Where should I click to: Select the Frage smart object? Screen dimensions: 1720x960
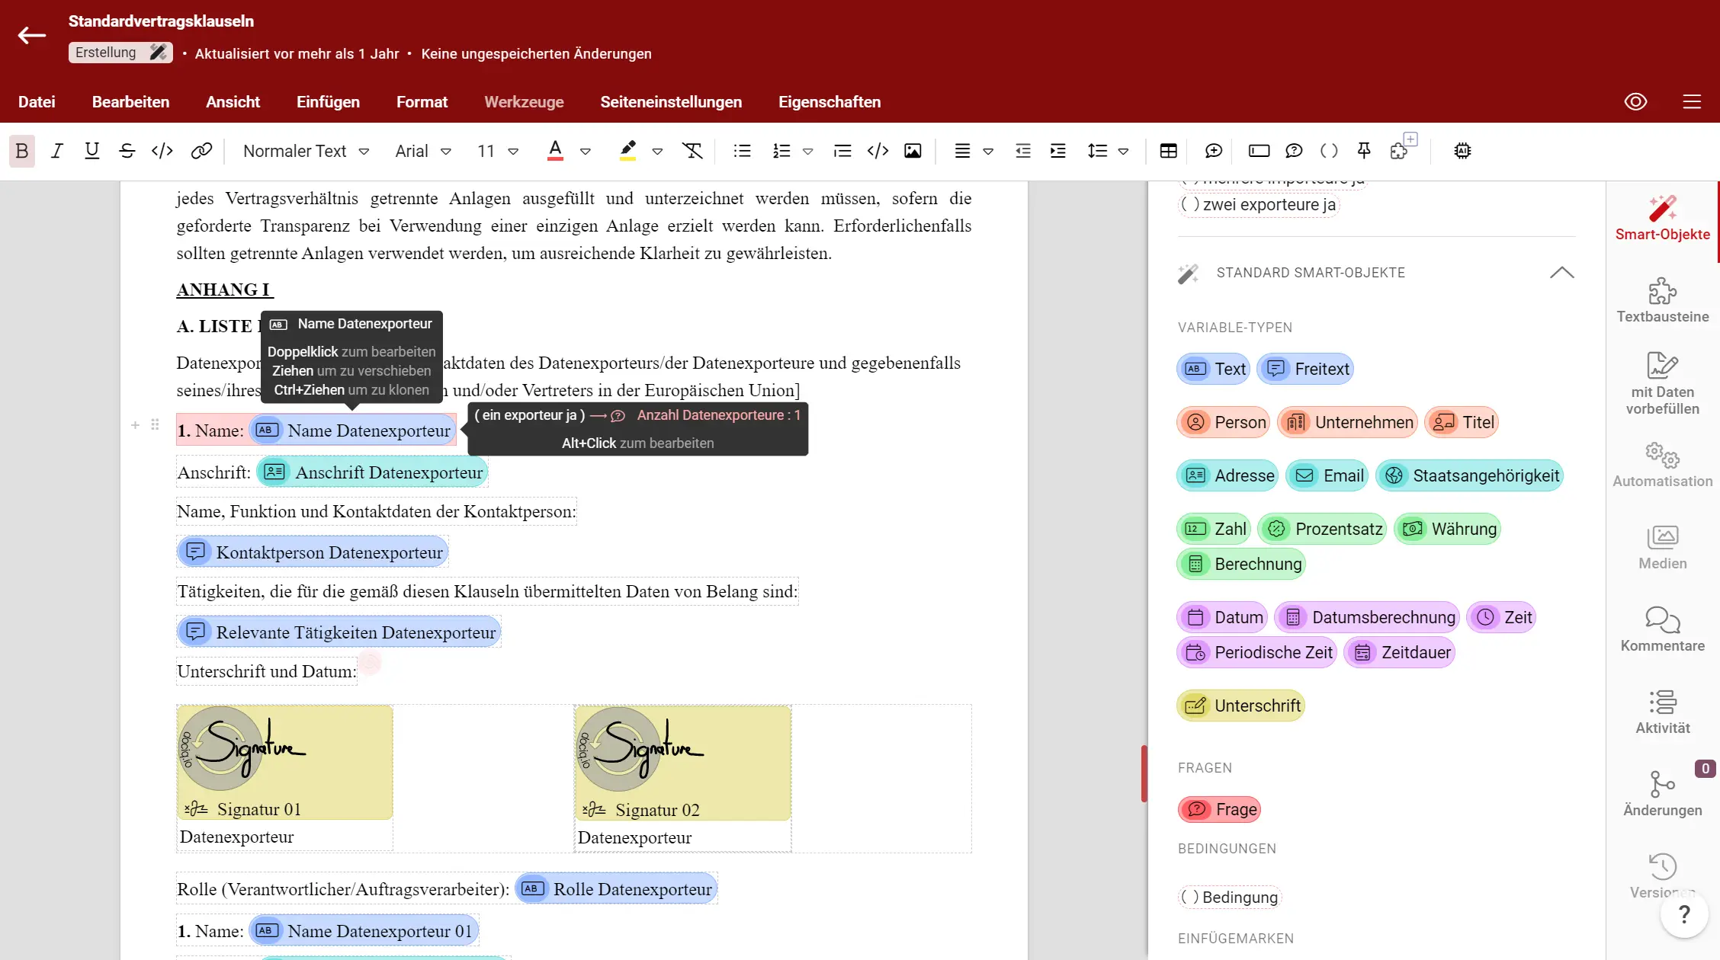pos(1220,809)
